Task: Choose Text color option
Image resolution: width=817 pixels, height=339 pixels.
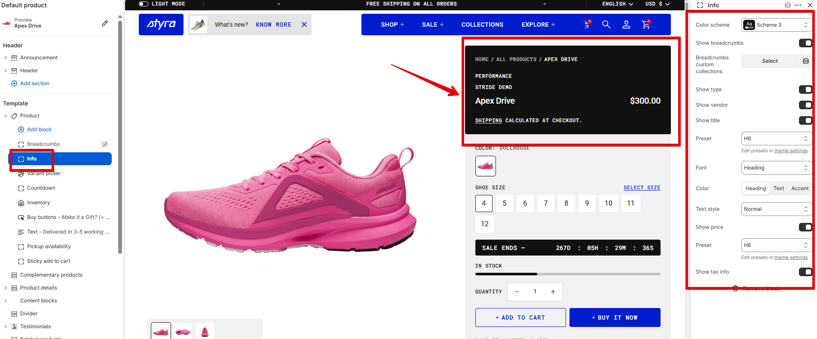Action: coord(779,188)
